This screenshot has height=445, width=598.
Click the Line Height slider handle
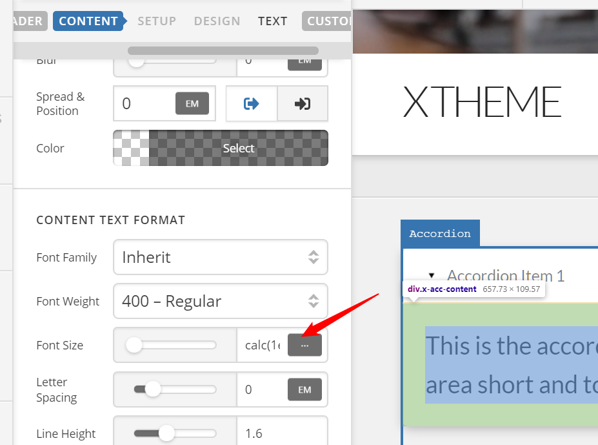pos(166,433)
